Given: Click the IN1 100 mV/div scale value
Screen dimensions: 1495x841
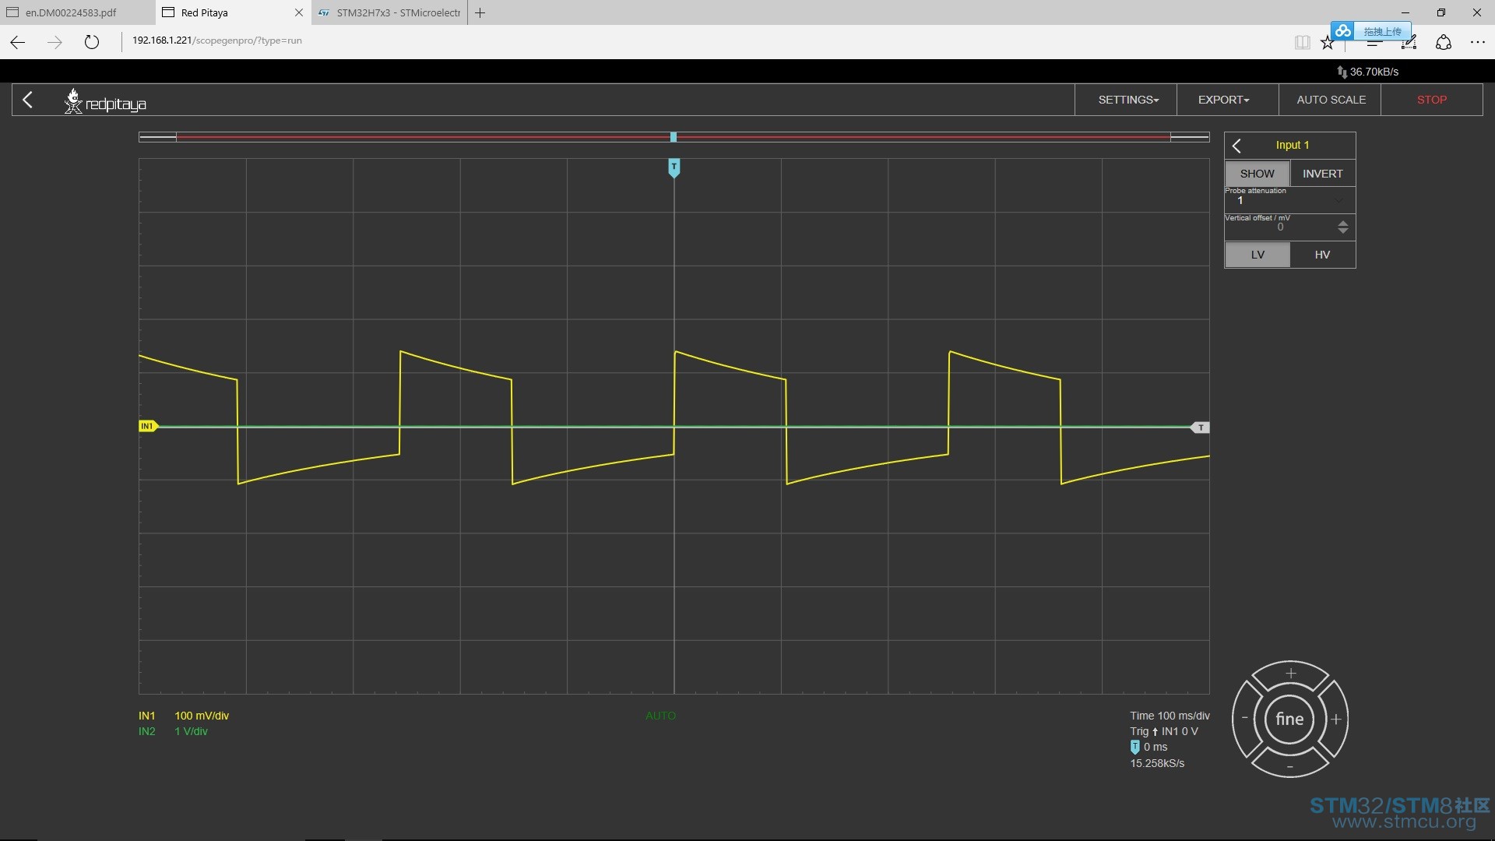Looking at the screenshot, I should (202, 716).
